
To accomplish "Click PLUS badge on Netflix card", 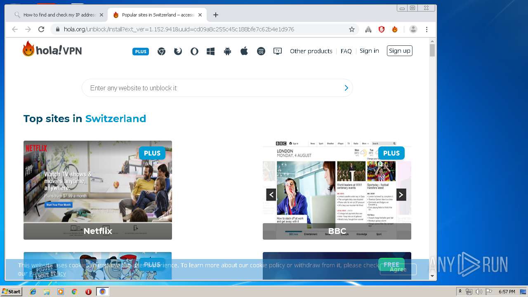I will coord(152,153).
